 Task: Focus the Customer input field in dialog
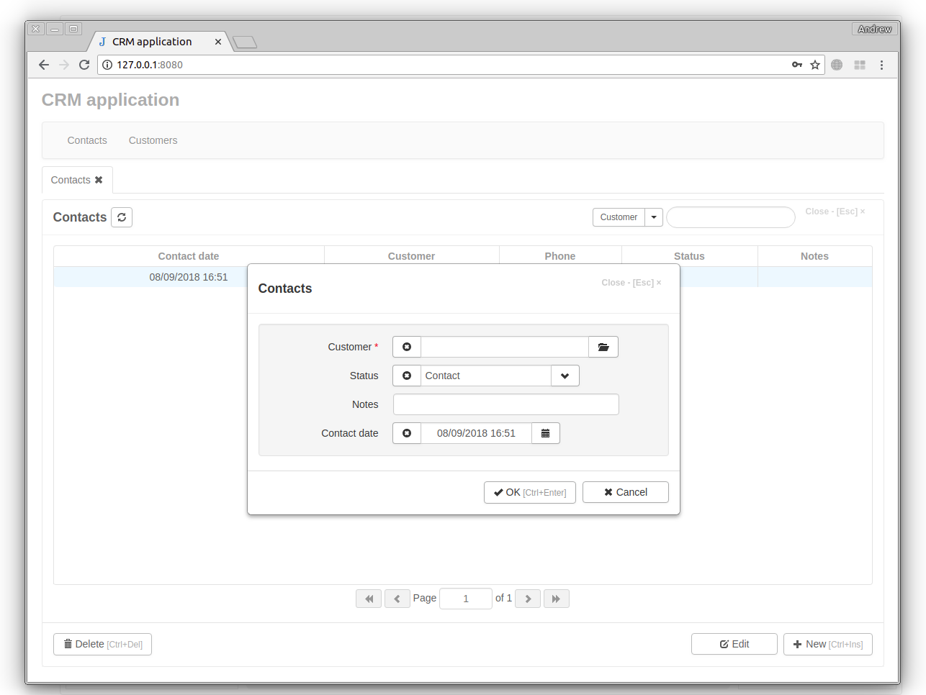505,347
